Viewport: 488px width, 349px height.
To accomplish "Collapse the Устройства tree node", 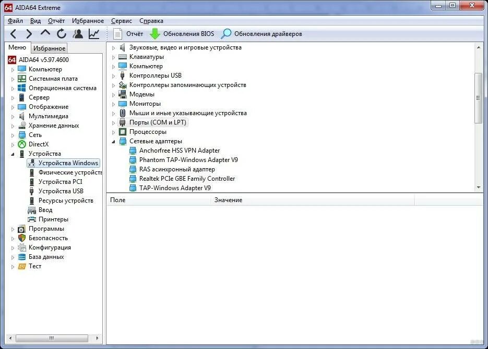I will click(x=13, y=154).
